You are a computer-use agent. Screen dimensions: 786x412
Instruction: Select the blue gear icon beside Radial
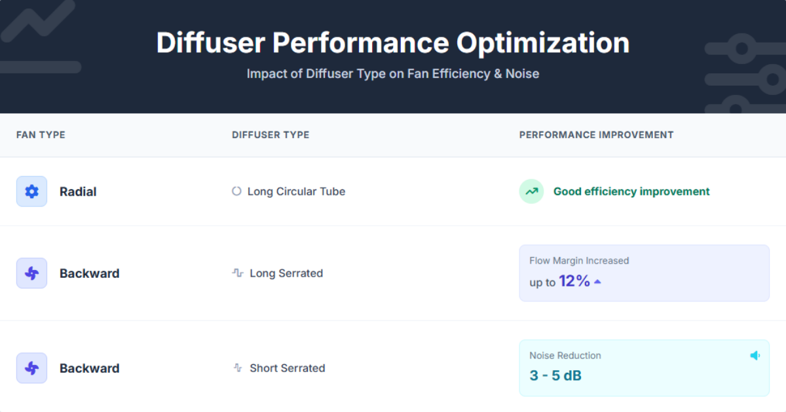[x=31, y=191]
